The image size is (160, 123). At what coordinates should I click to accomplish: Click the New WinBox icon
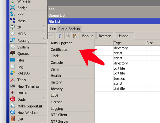[13, 112]
